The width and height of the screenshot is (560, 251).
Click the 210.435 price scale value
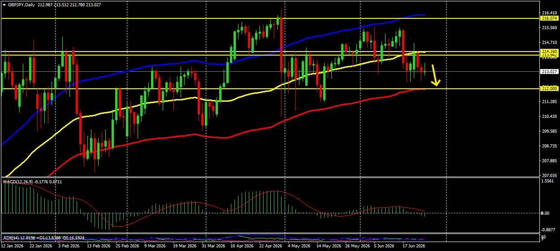tap(549, 117)
